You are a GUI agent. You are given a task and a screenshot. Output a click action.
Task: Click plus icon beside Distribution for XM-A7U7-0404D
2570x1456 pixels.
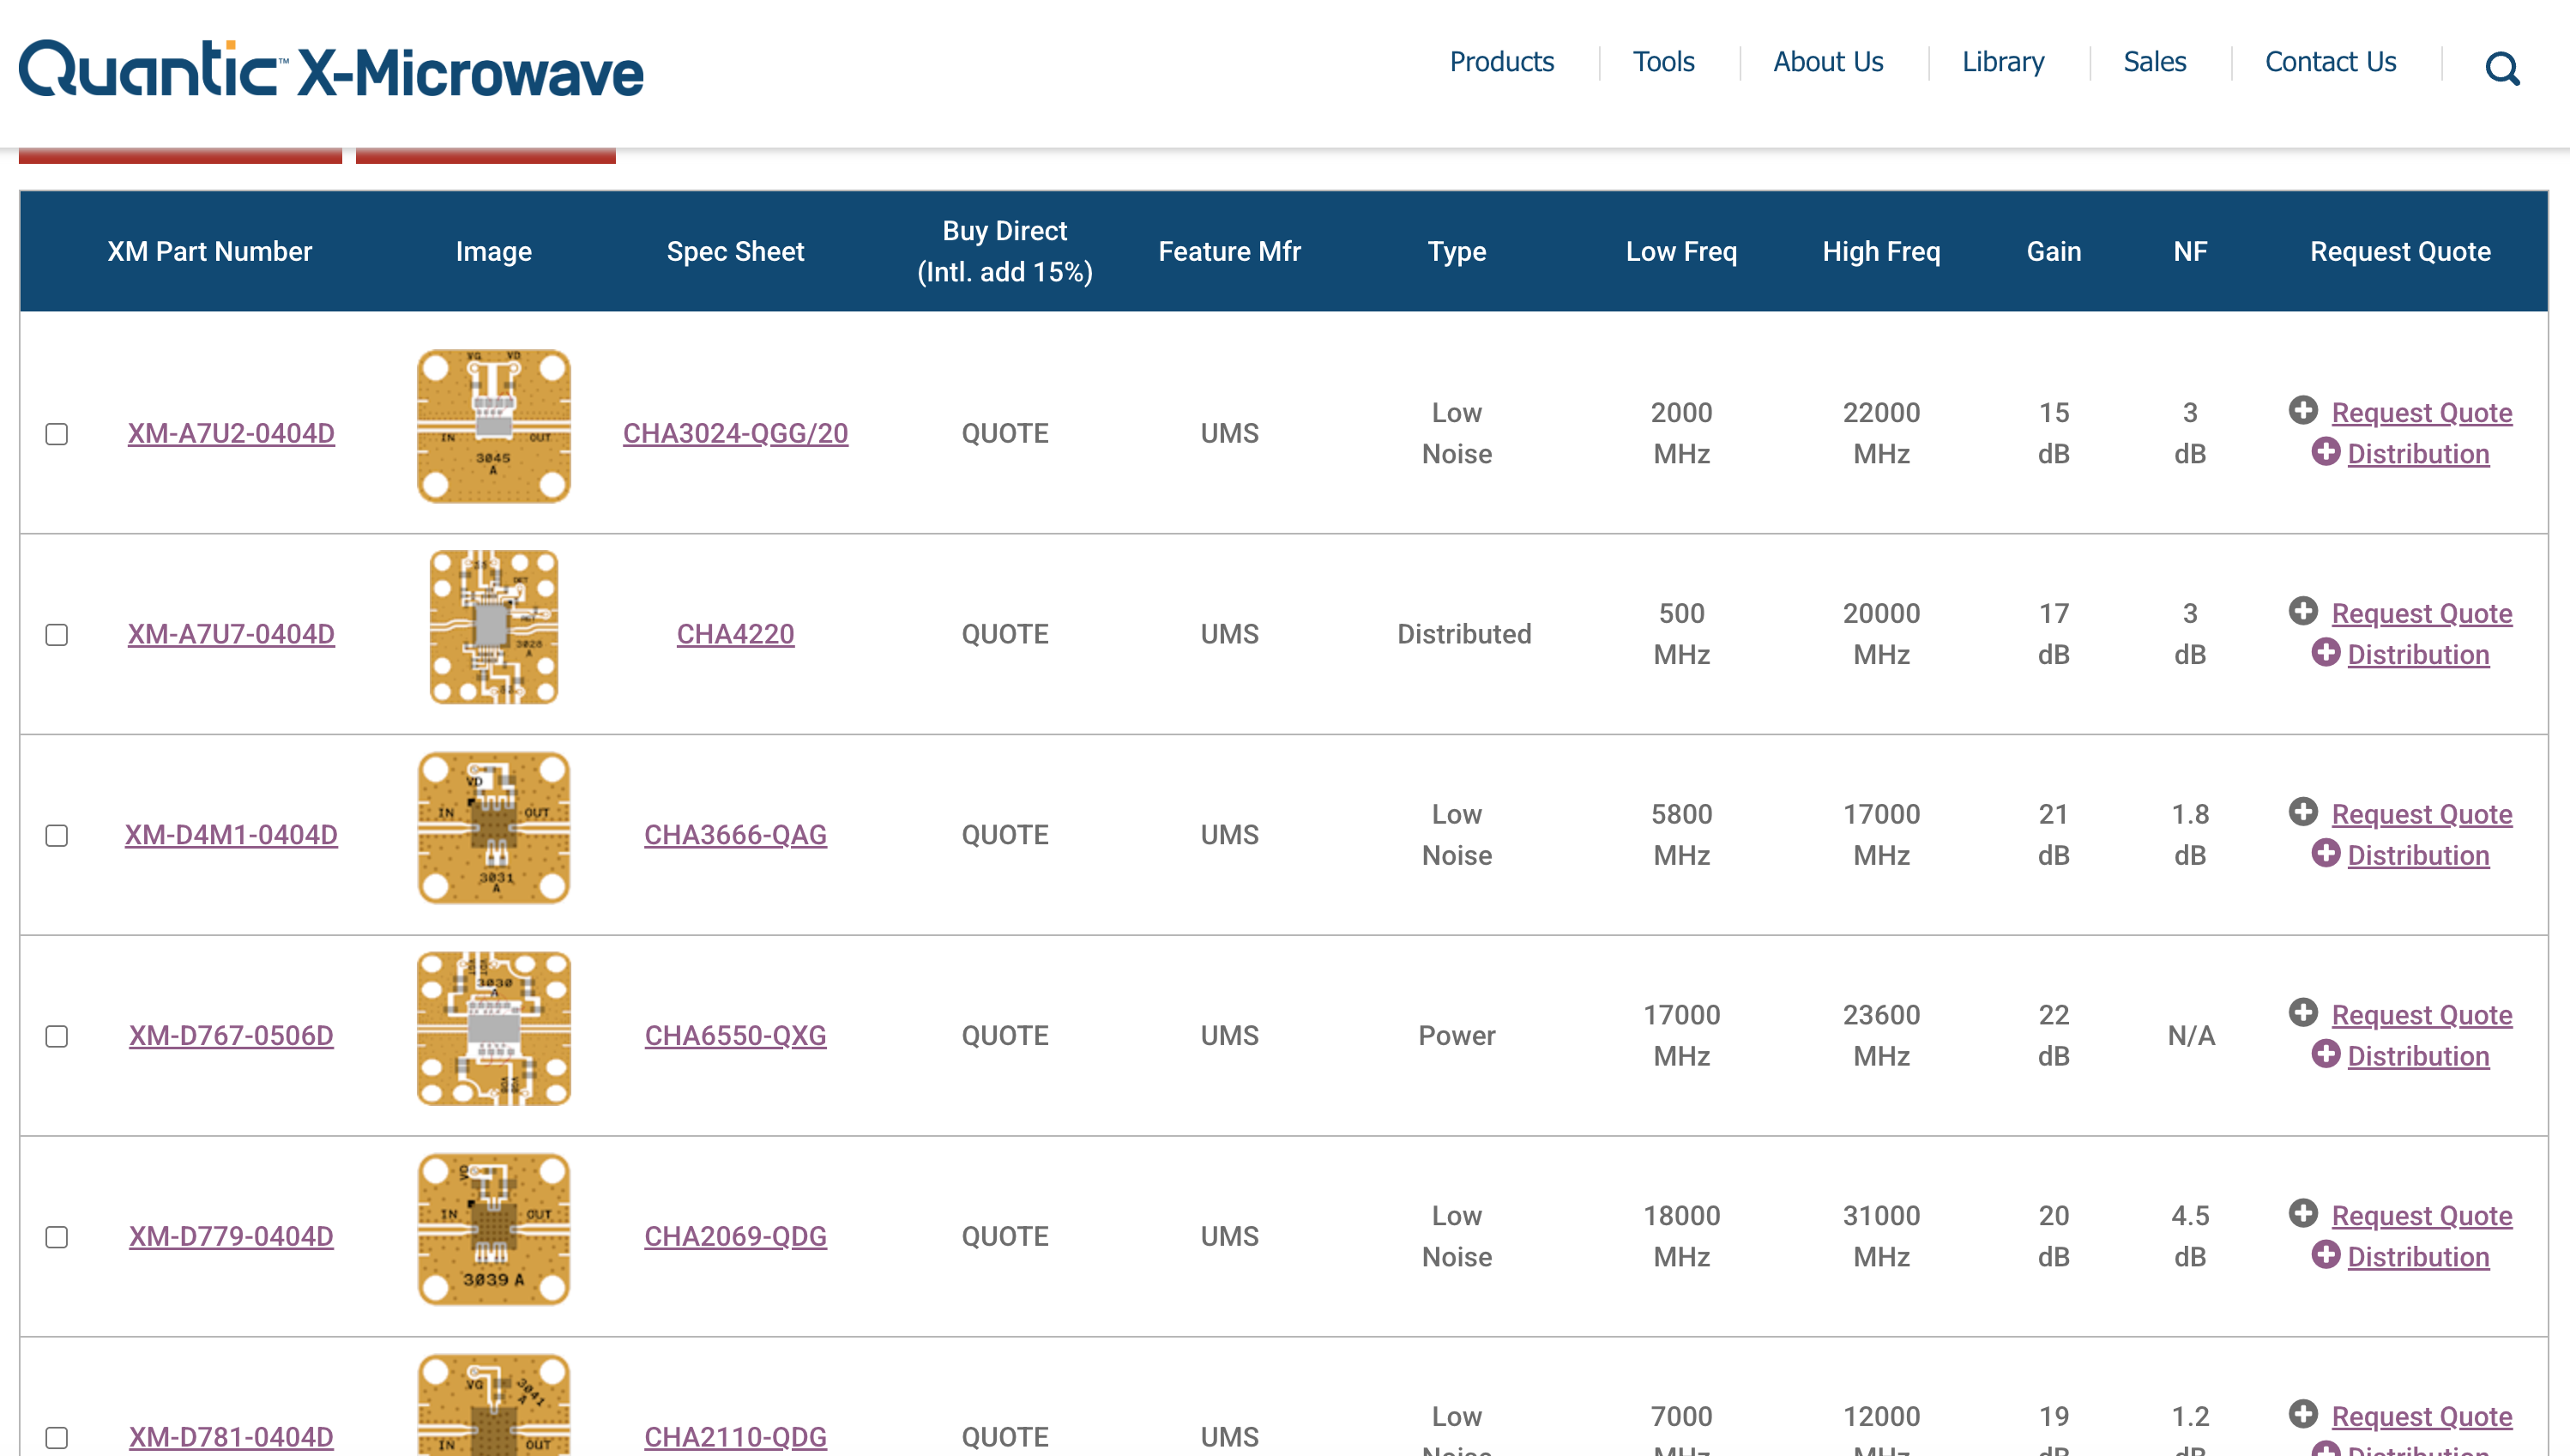(2326, 652)
